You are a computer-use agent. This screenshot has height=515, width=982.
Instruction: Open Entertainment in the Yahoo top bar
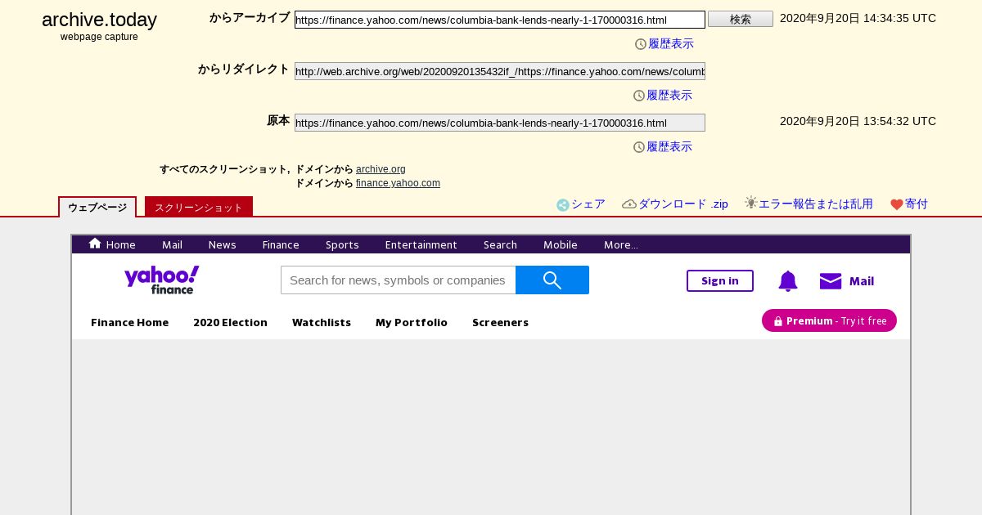click(421, 244)
